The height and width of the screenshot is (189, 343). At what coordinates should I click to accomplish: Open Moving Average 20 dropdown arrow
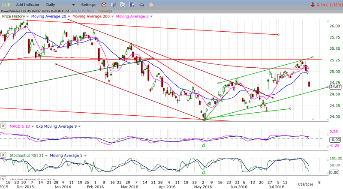click(68, 16)
